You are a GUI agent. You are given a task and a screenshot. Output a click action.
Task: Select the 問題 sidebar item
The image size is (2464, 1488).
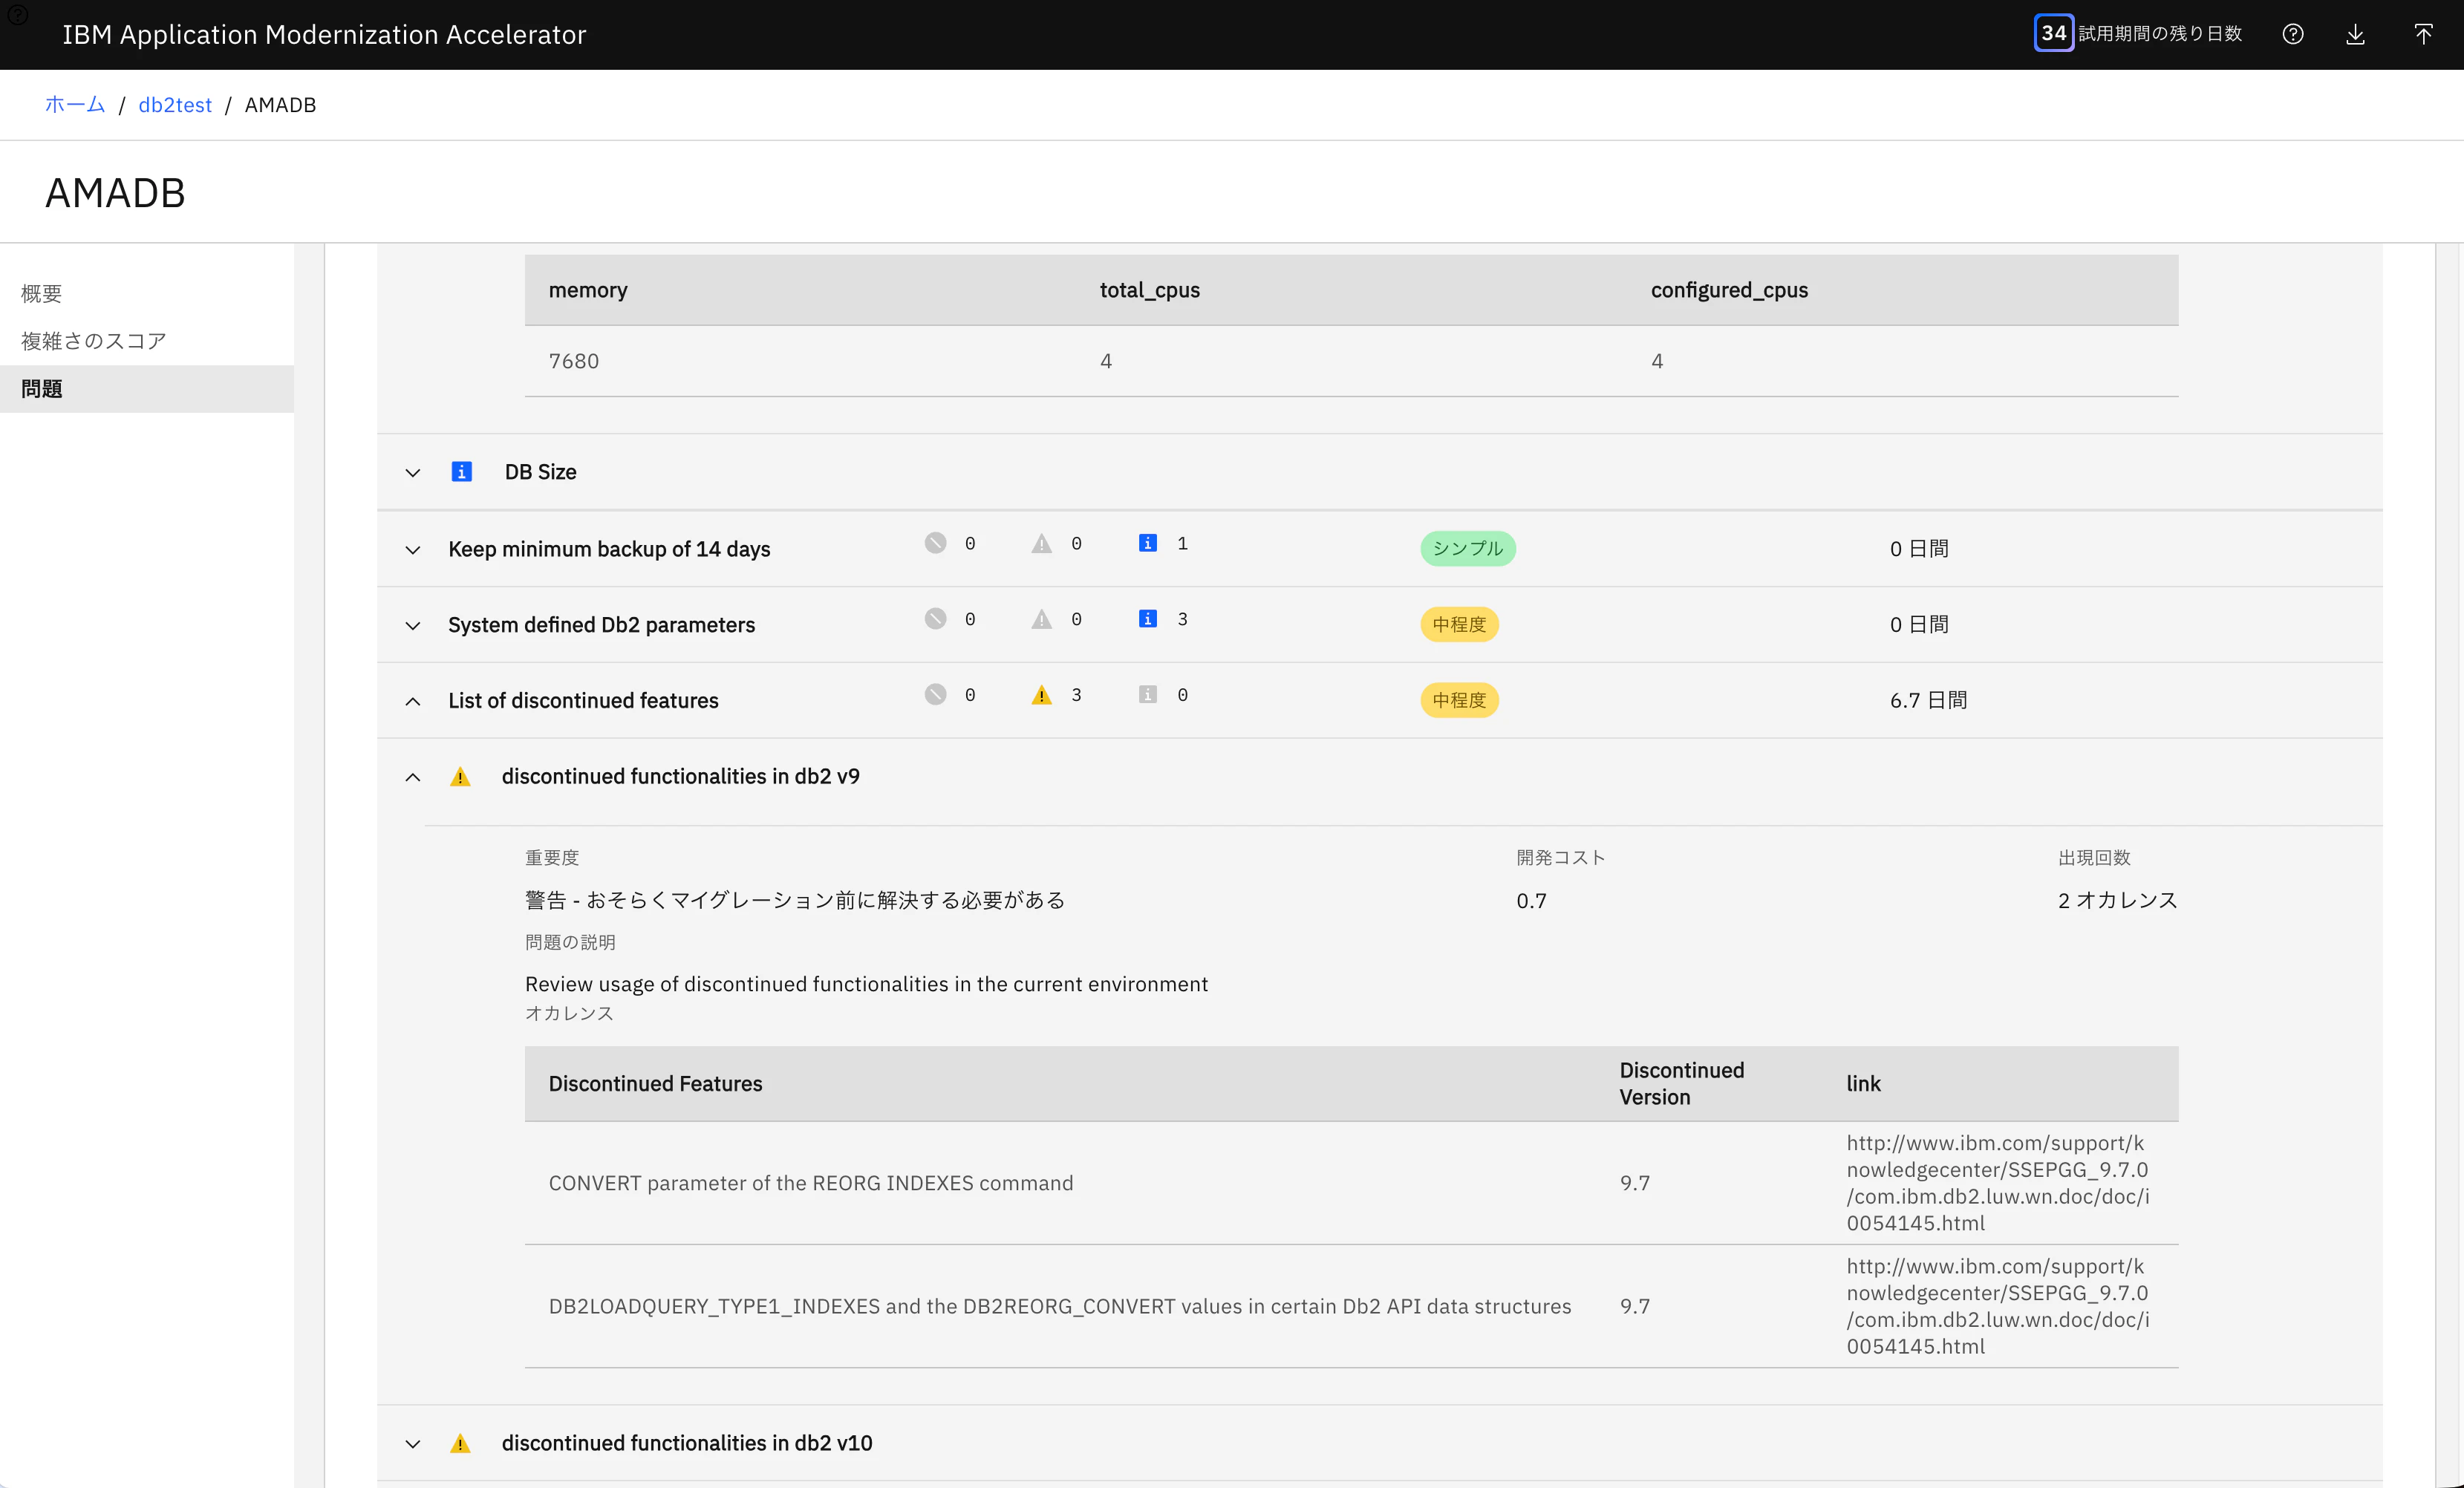point(147,389)
